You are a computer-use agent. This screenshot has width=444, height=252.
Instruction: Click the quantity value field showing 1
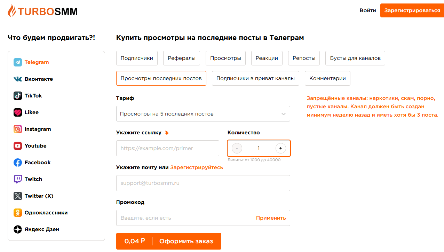point(259,148)
